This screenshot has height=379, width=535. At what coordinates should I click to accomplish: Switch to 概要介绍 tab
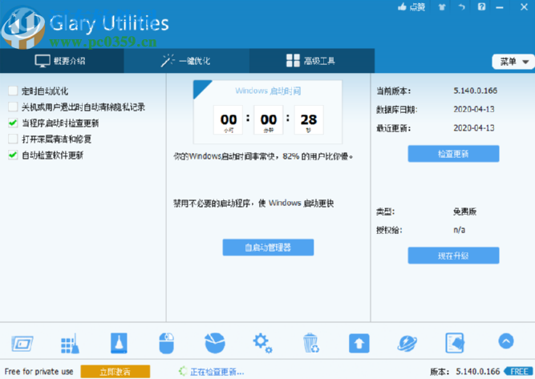[x=62, y=61]
